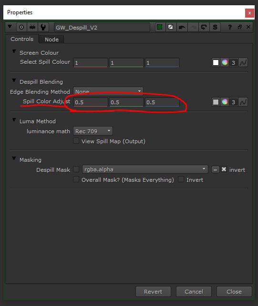This screenshot has width=258, height=306.
Task: Open the green node color swatch
Action: 160,27
